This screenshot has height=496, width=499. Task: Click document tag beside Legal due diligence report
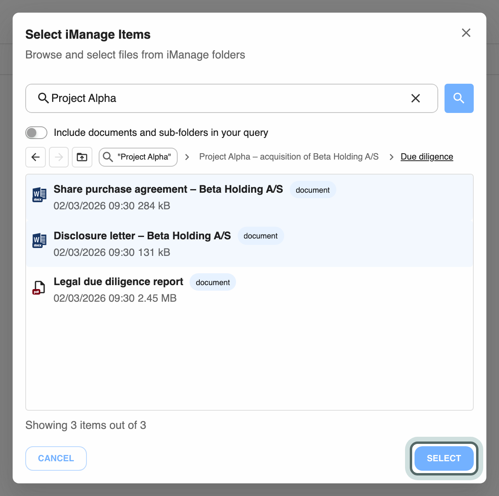[x=213, y=282]
